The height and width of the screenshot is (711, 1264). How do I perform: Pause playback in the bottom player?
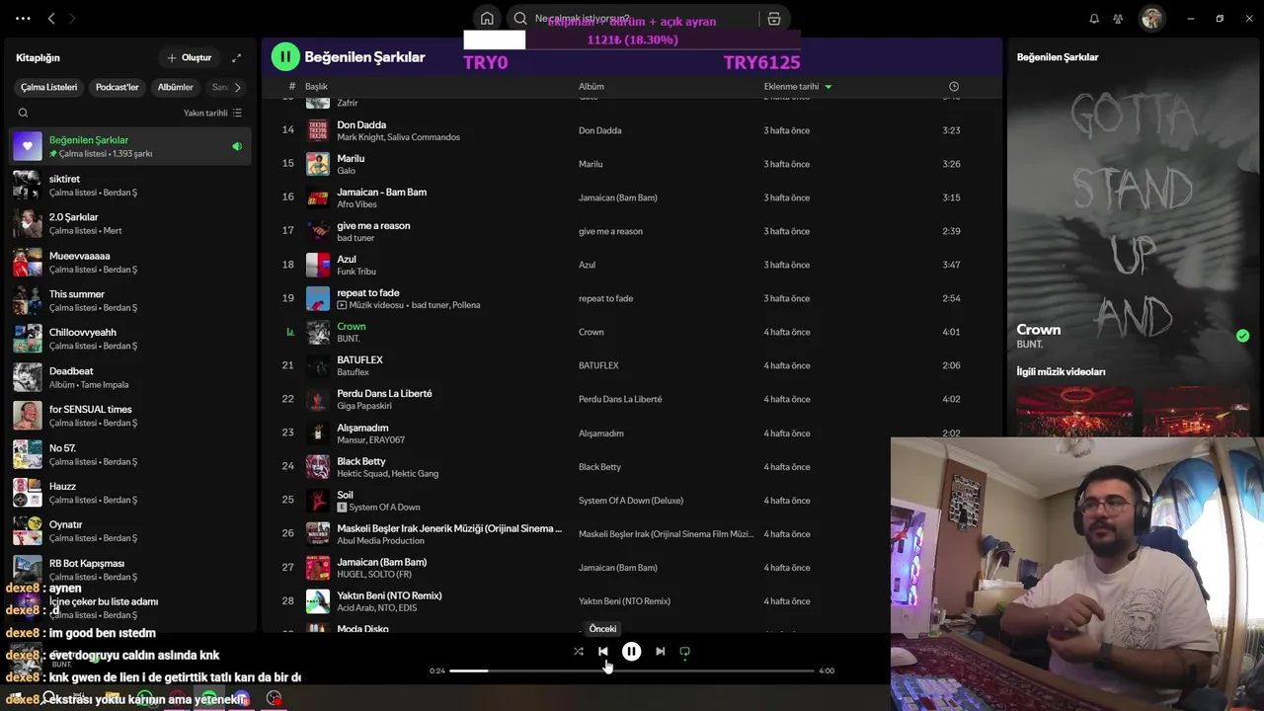click(631, 651)
